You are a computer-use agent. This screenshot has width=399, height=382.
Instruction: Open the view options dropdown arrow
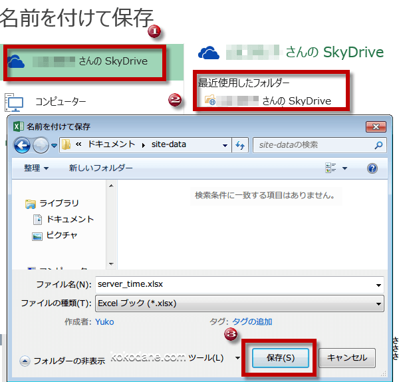pyautogui.click(x=344, y=168)
